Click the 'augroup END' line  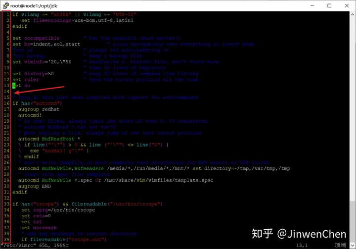pos(35,186)
